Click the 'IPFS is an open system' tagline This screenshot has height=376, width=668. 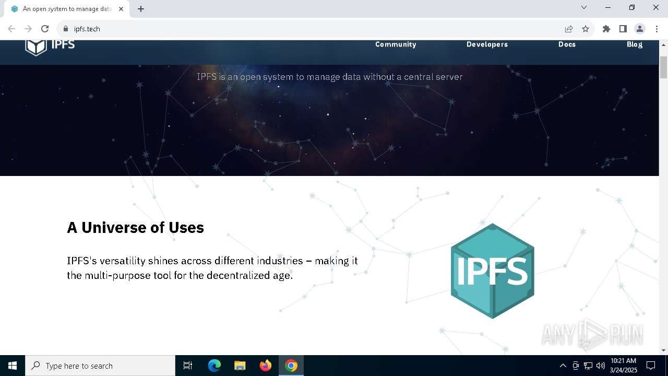click(329, 77)
